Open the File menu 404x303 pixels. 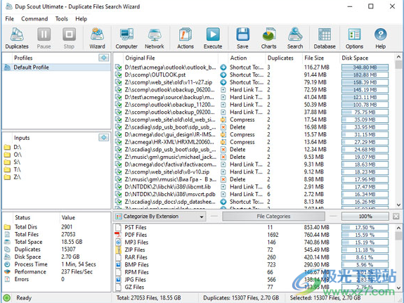click(x=9, y=19)
